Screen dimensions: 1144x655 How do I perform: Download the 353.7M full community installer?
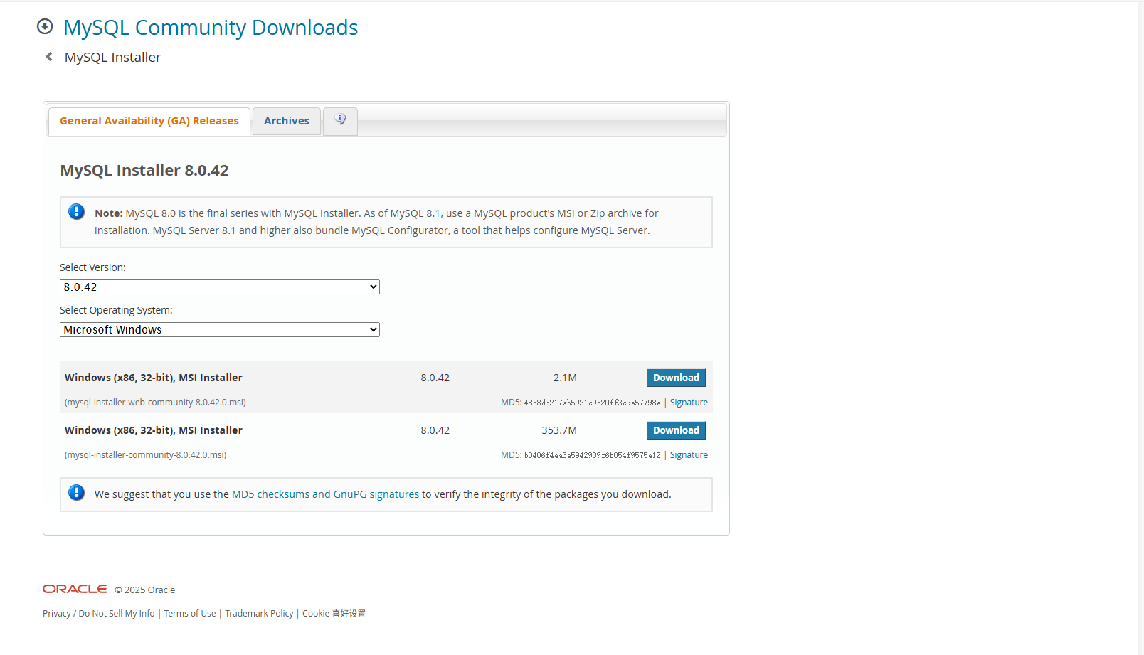pyautogui.click(x=676, y=430)
